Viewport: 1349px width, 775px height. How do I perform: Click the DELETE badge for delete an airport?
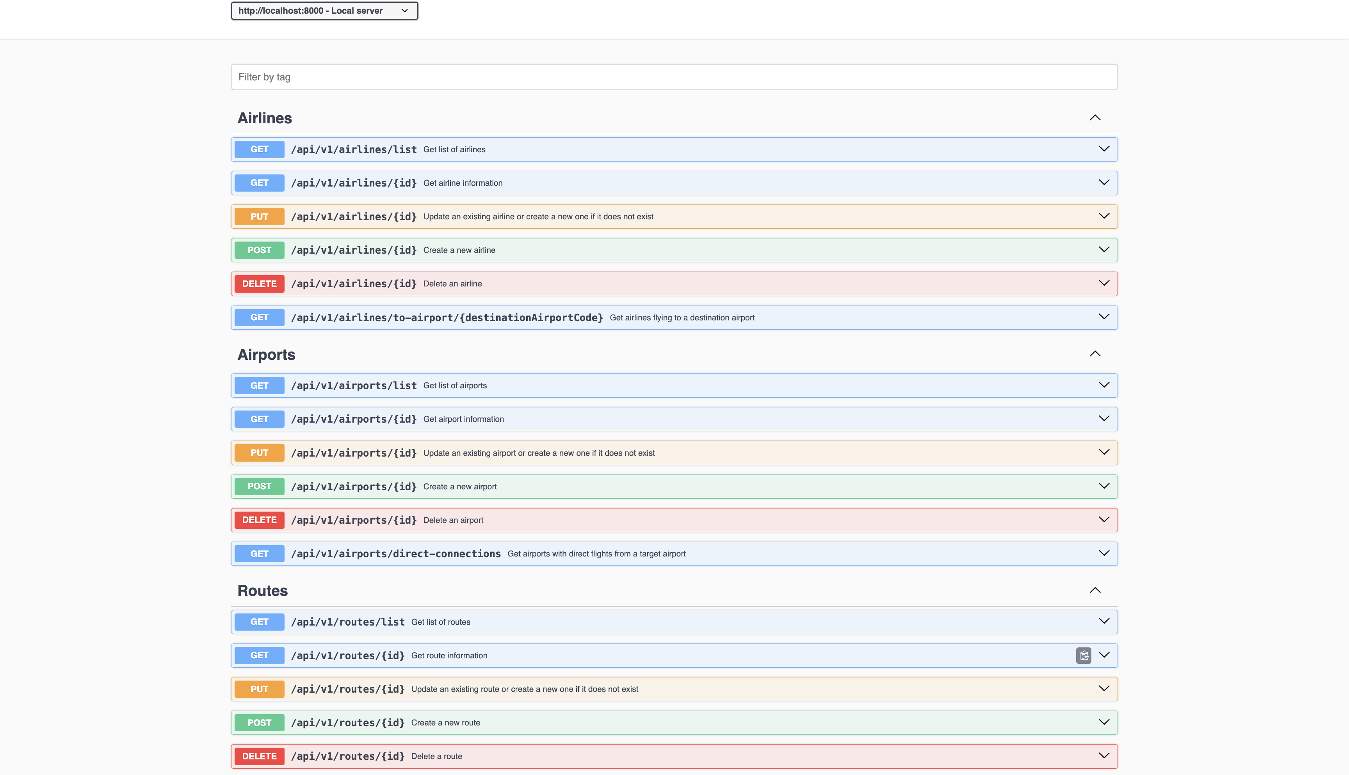click(x=259, y=520)
